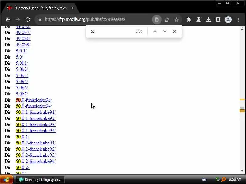
Task: Share this page icon
Action: pyautogui.click(x=167, y=20)
